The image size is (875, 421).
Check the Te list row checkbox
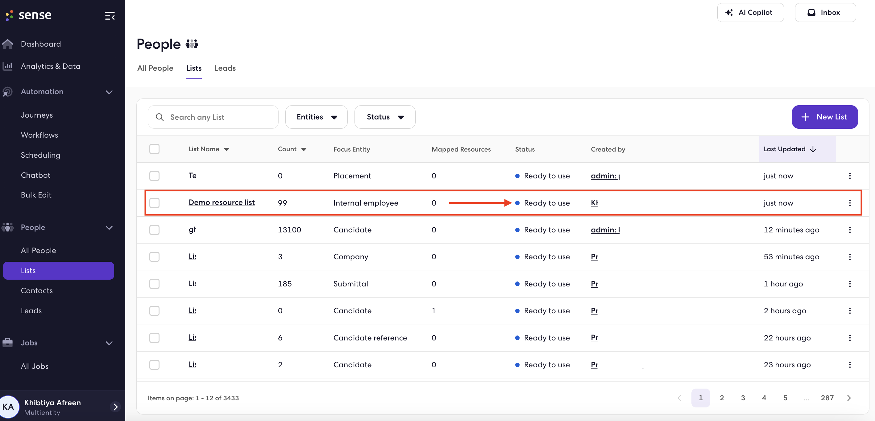(155, 176)
